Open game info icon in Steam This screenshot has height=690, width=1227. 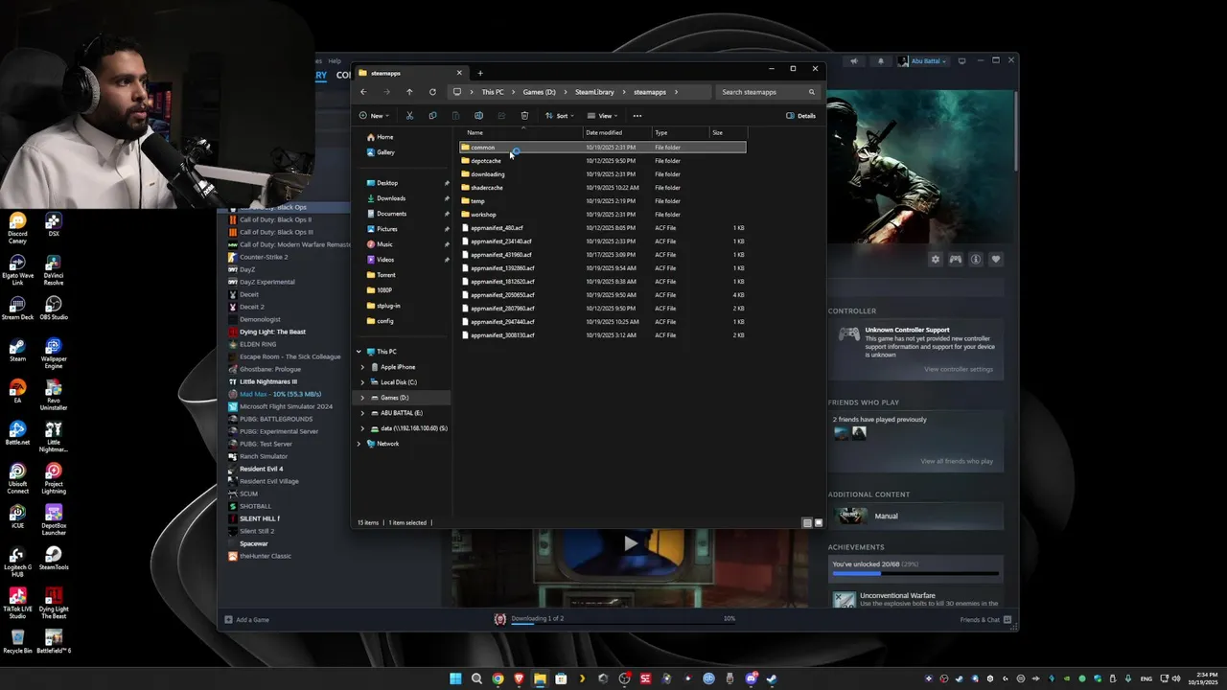pos(976,260)
